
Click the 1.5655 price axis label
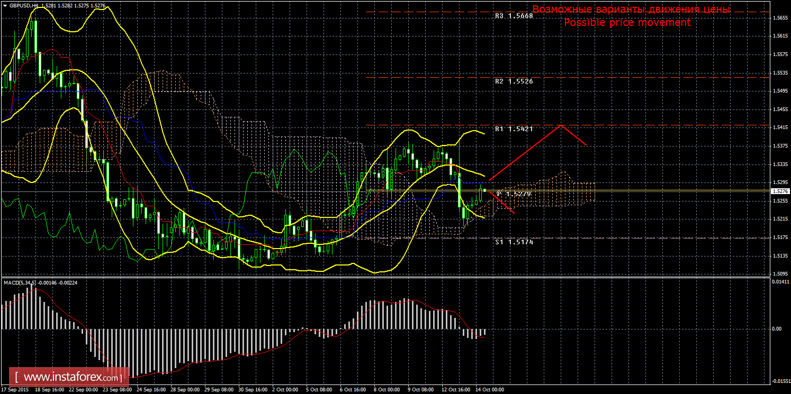pos(779,17)
